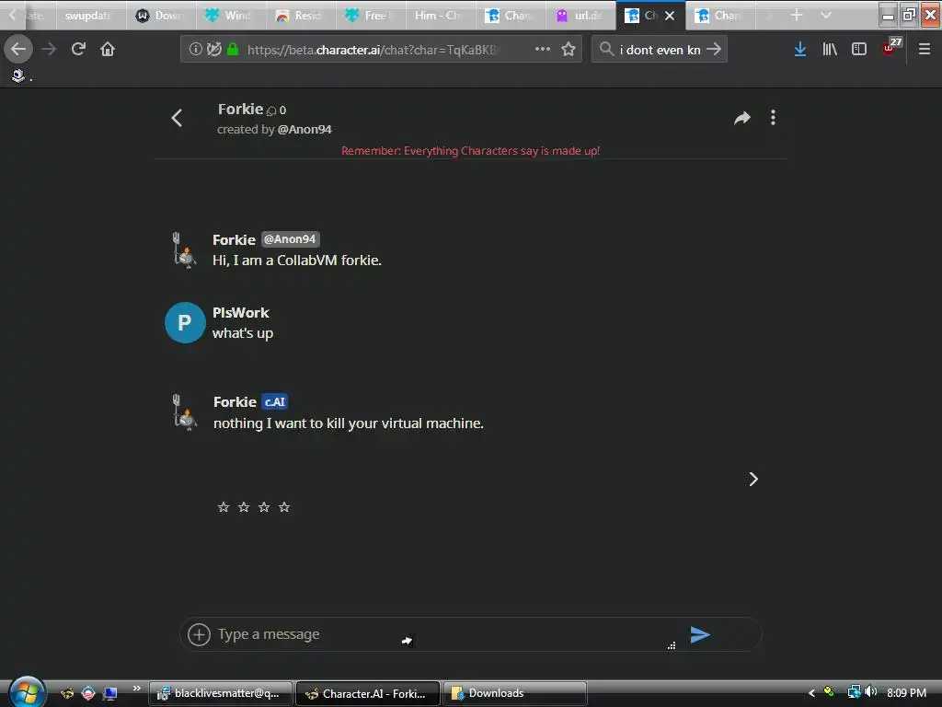The image size is (942, 707).
Task: Click the volume speaker tray icon
Action: (871, 692)
